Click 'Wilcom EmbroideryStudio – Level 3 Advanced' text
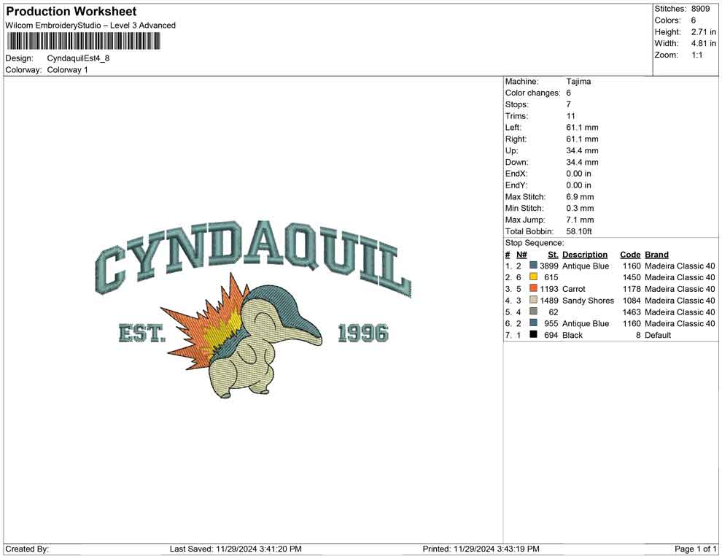Image resolution: width=722 pixels, height=556 pixels. pos(90,26)
